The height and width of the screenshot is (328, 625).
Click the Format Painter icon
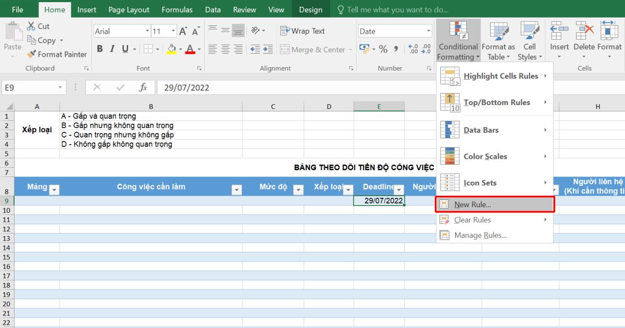click(31, 54)
